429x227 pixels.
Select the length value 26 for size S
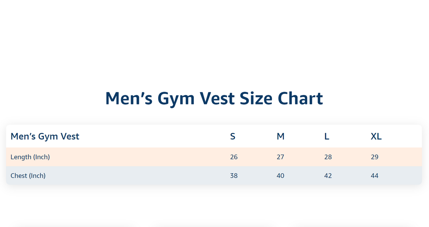[234, 157]
